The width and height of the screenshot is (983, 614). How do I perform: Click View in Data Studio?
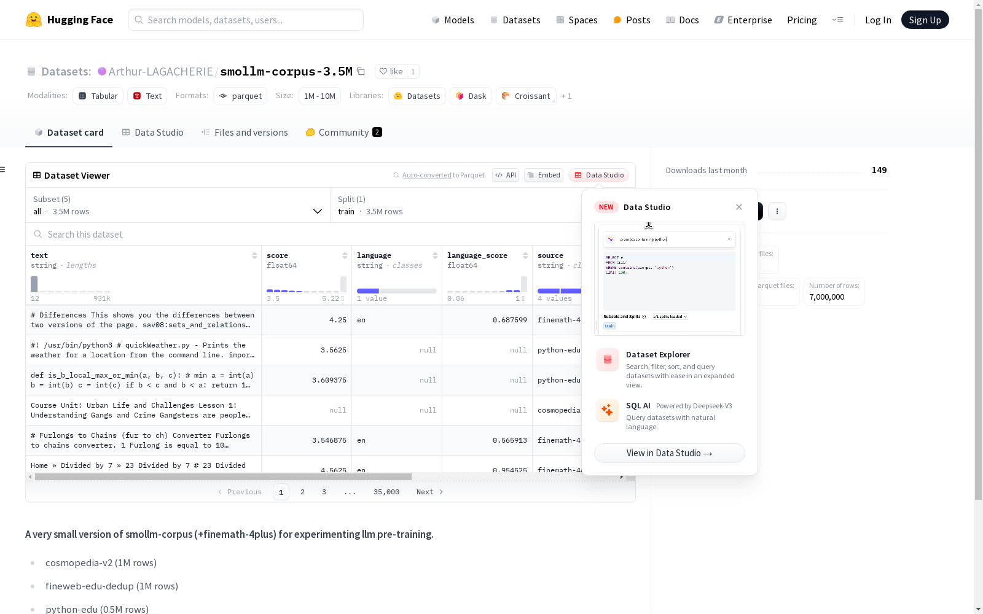pyautogui.click(x=670, y=453)
